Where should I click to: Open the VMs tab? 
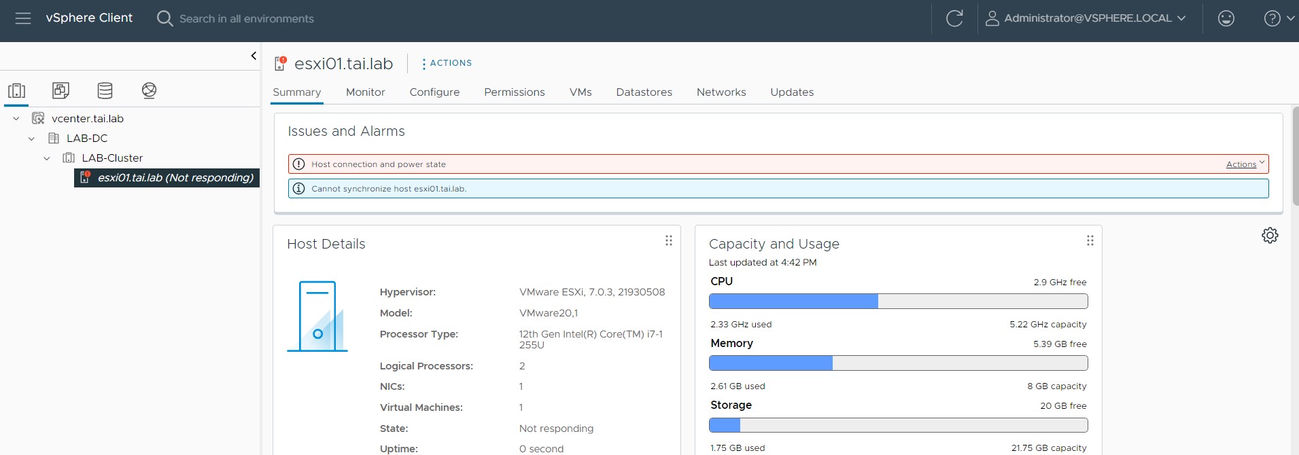(581, 92)
